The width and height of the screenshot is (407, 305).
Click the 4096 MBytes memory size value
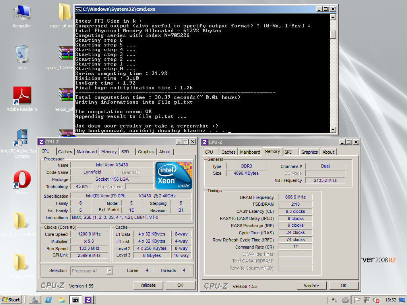point(246,173)
